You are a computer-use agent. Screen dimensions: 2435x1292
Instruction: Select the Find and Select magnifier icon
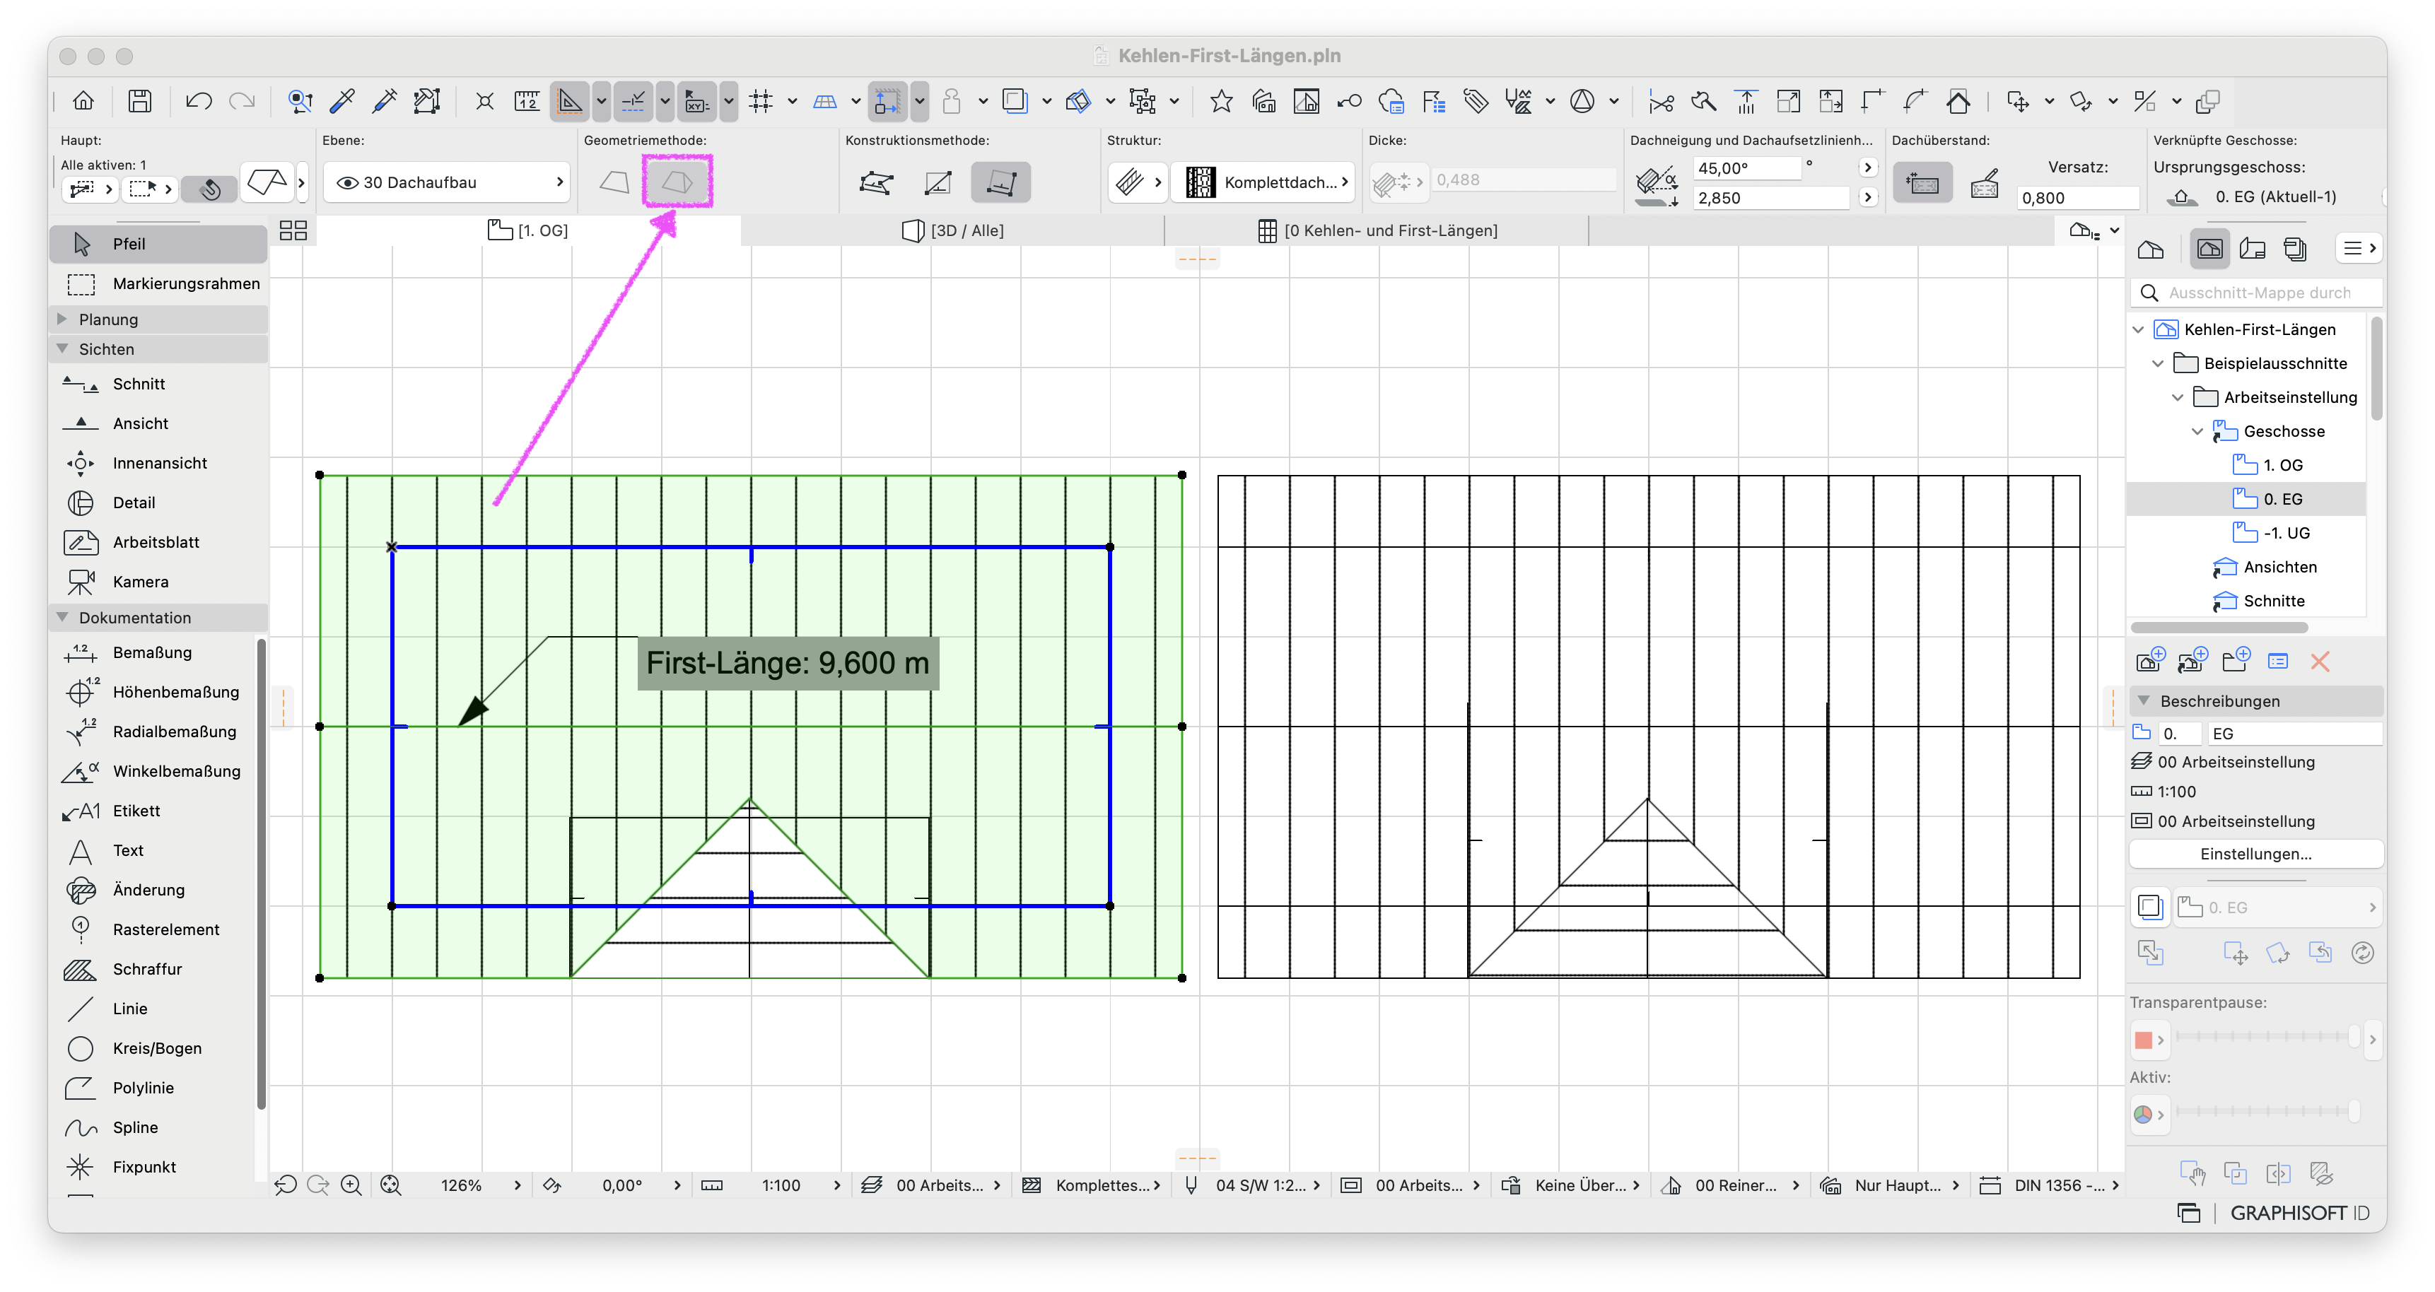300,101
